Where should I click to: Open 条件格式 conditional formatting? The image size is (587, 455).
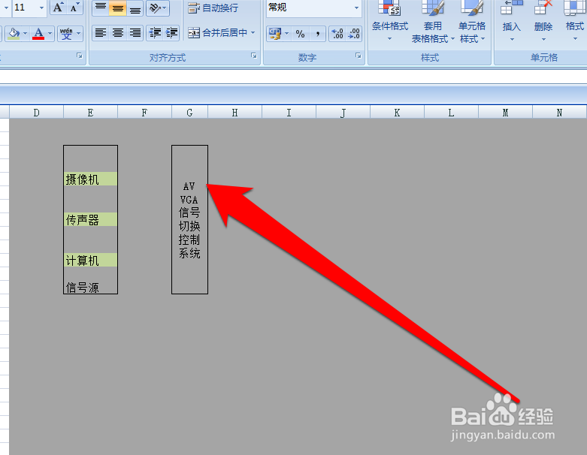coord(390,20)
